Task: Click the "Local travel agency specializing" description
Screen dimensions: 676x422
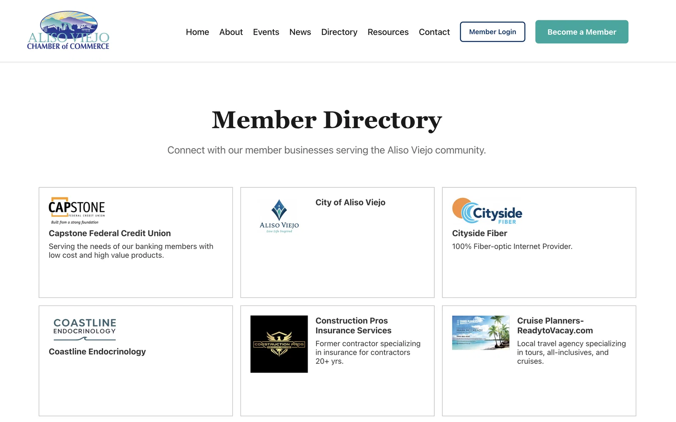Action: (x=571, y=352)
